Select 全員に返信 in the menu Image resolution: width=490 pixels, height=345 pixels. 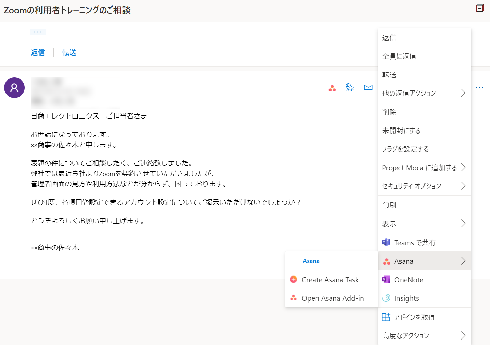coord(425,56)
